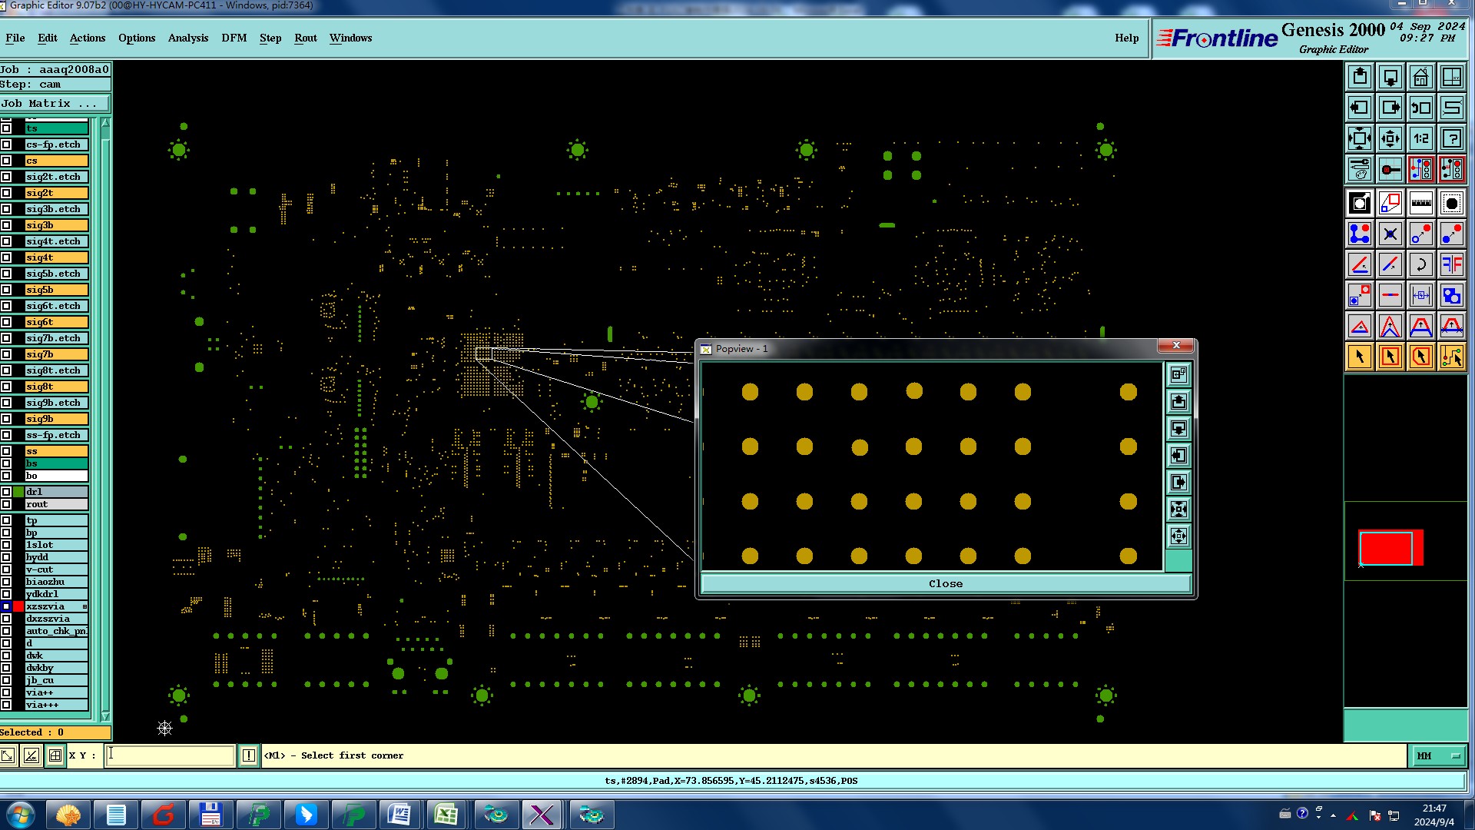The width and height of the screenshot is (1475, 830).
Task: Toggle the sig2t layer checkbox
Action: (x=6, y=193)
